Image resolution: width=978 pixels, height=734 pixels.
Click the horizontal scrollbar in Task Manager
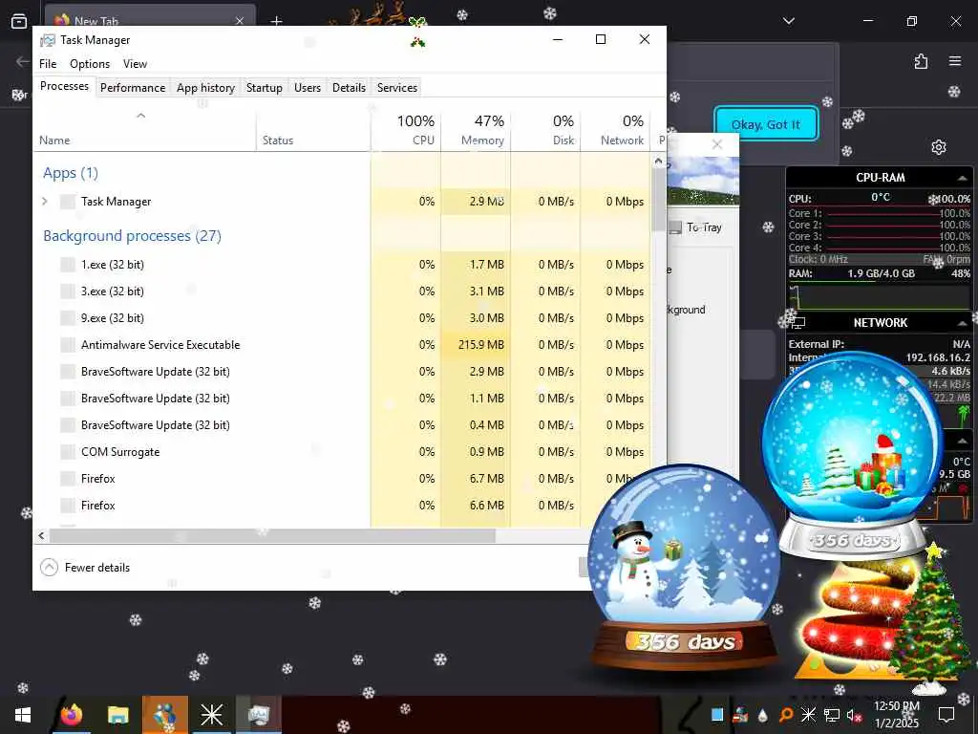272,535
